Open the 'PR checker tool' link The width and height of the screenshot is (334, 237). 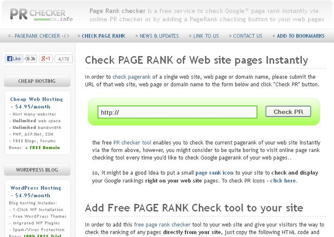132,142
